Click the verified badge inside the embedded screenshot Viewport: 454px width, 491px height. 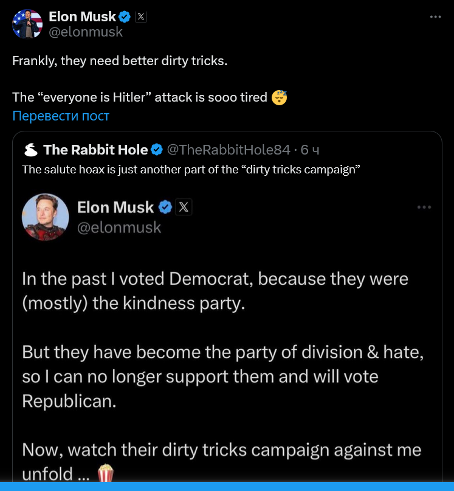point(165,207)
